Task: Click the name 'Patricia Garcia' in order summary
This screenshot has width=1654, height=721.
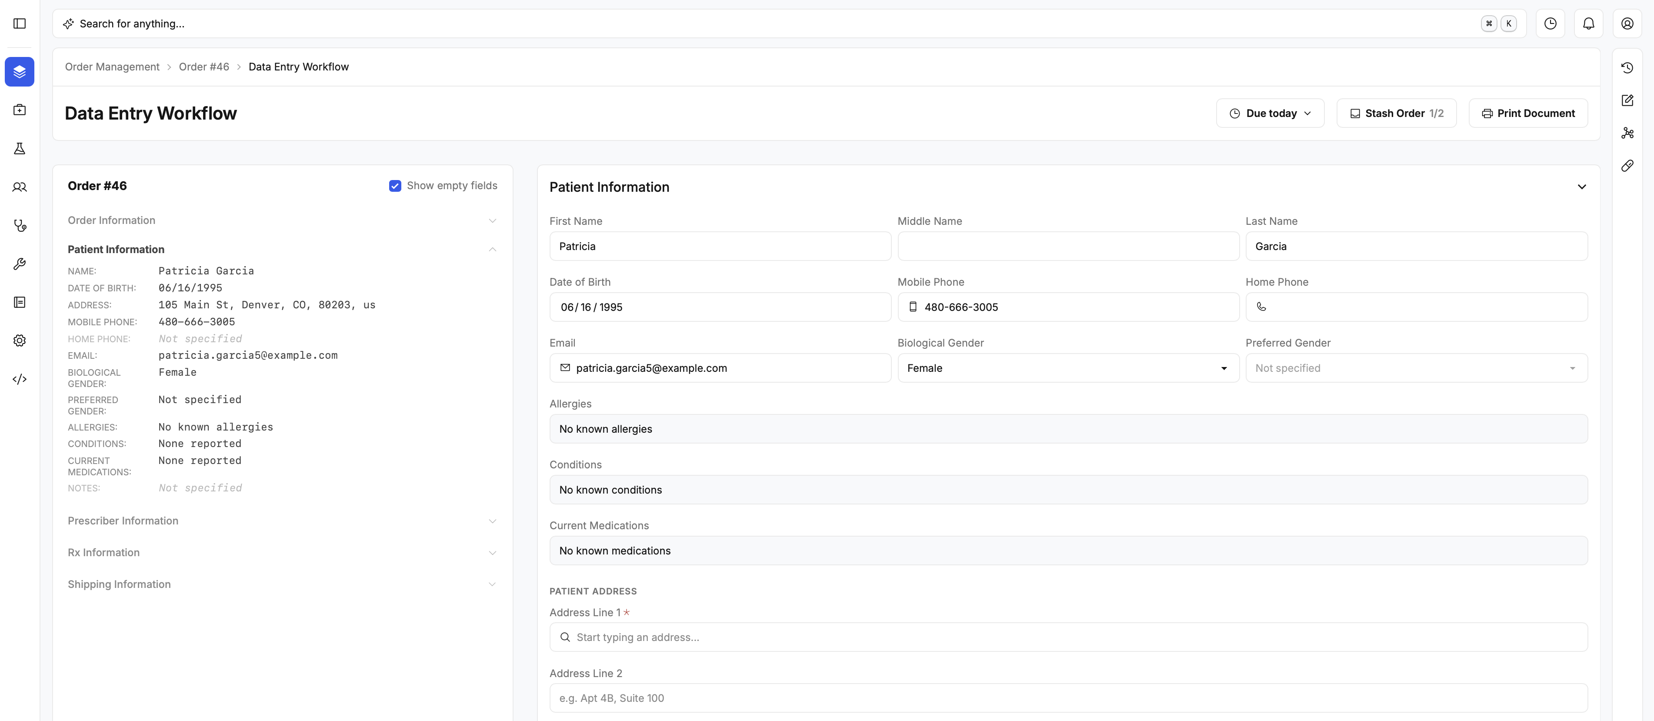Action: pos(206,271)
